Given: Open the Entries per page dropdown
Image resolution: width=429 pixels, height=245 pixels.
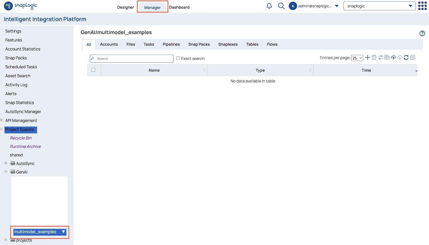Looking at the screenshot, I should [357, 58].
